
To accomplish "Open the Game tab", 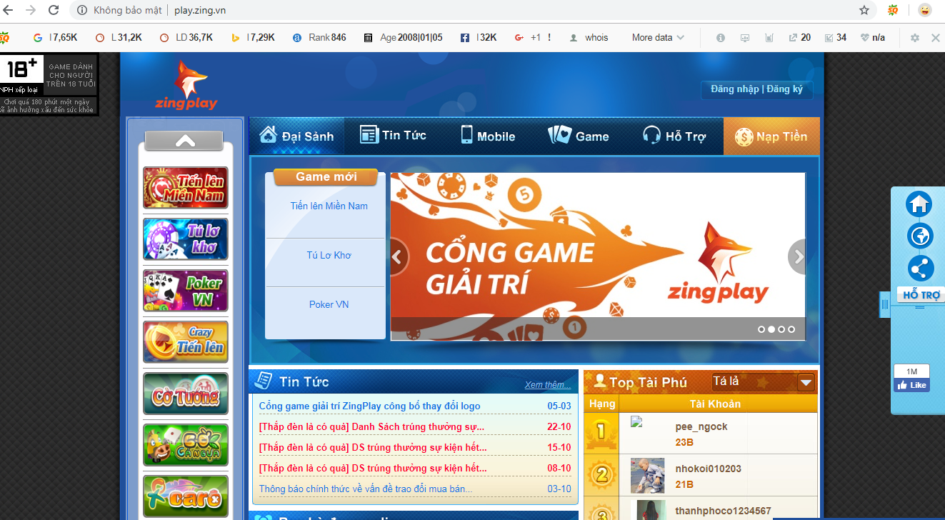I will point(579,136).
